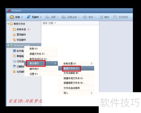Viewport: 141px width, 113px height.
Task: Open the 收取 dropdown arrow
Action: click(22, 17)
